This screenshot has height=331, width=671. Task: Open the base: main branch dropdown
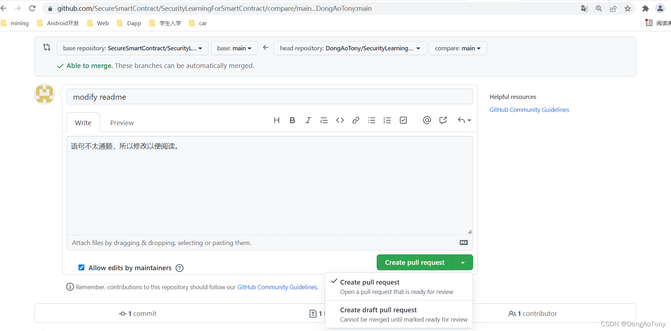(x=234, y=48)
